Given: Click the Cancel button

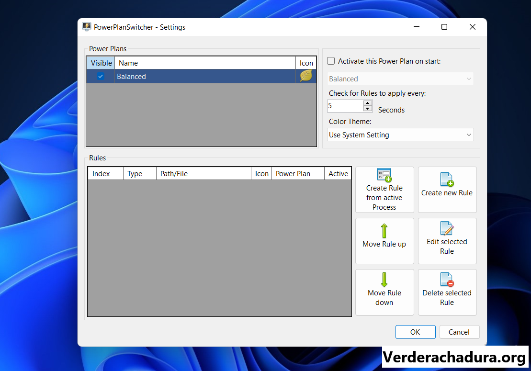Looking at the screenshot, I should pos(459,332).
